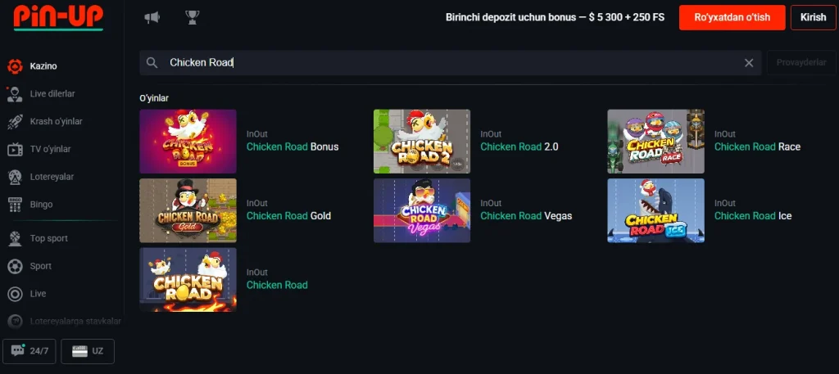
Task: Click inside the Chicken Road search field
Action: (x=451, y=62)
